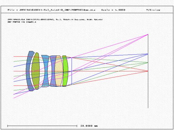Click the red on-axis focus point on image plane
Image resolution: width=174 pixels, height=130 pixels.
click(148, 71)
